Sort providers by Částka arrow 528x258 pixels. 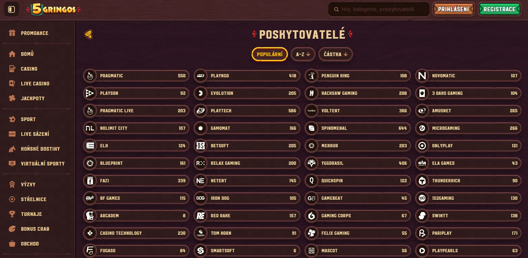(x=346, y=54)
